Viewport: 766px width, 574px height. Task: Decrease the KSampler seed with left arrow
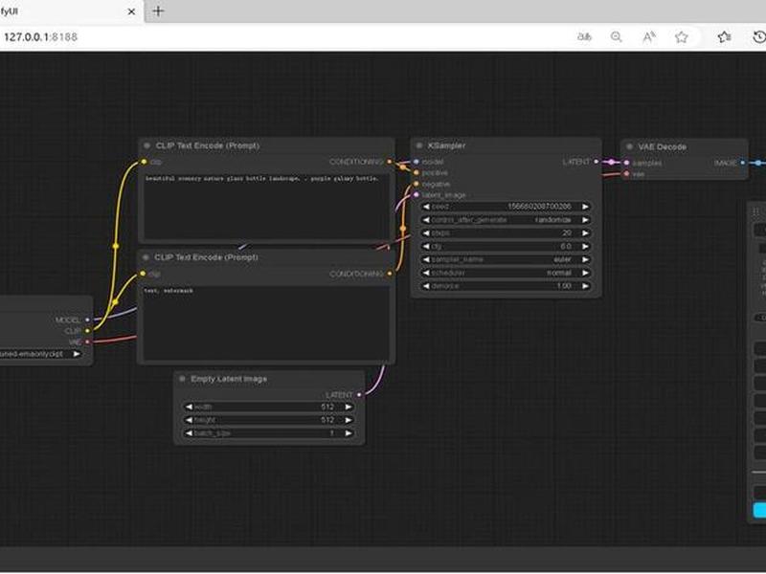pos(426,207)
